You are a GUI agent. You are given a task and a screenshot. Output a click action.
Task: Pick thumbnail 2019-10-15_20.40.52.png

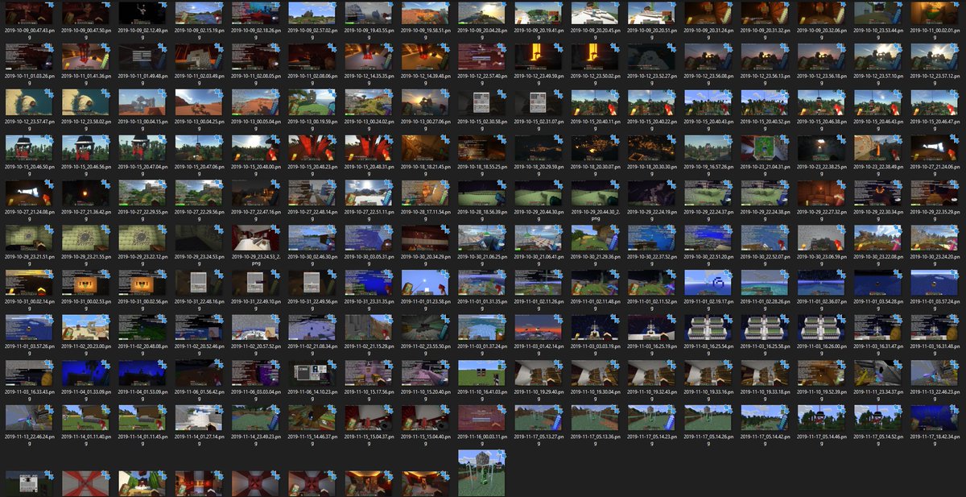(x=765, y=102)
